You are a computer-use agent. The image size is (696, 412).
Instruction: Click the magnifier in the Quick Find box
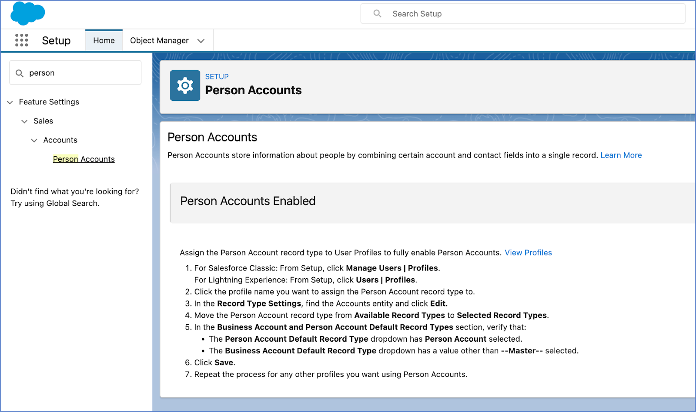tap(20, 73)
